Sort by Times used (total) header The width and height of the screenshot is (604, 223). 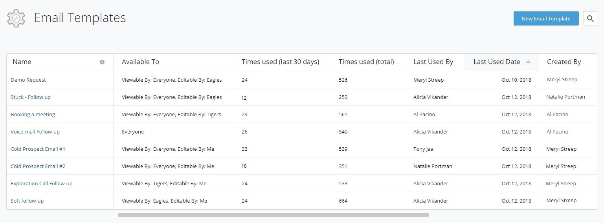[366, 62]
